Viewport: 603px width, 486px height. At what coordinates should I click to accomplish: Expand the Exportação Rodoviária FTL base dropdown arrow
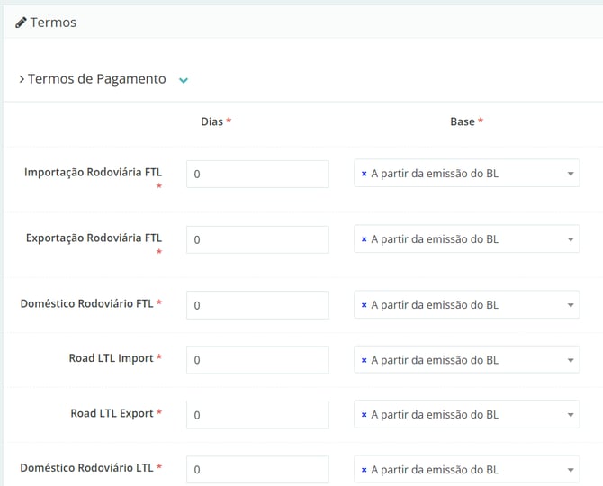pos(571,239)
